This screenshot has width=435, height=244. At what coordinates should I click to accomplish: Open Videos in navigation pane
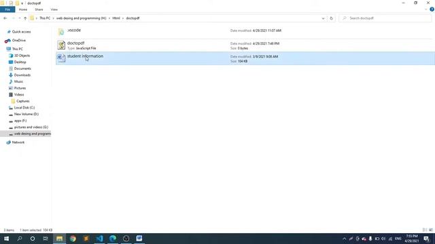click(19, 95)
